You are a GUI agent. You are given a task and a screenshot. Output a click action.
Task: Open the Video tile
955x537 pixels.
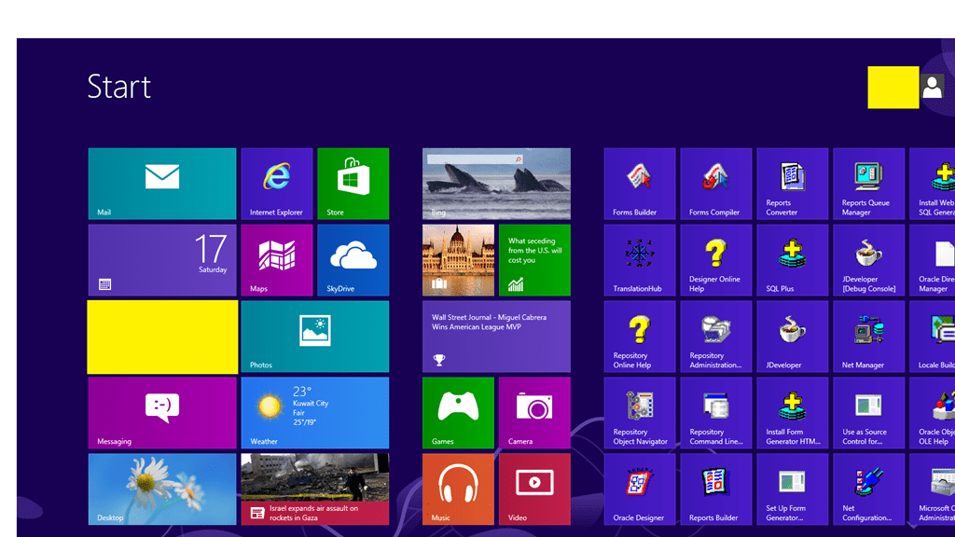click(x=534, y=489)
